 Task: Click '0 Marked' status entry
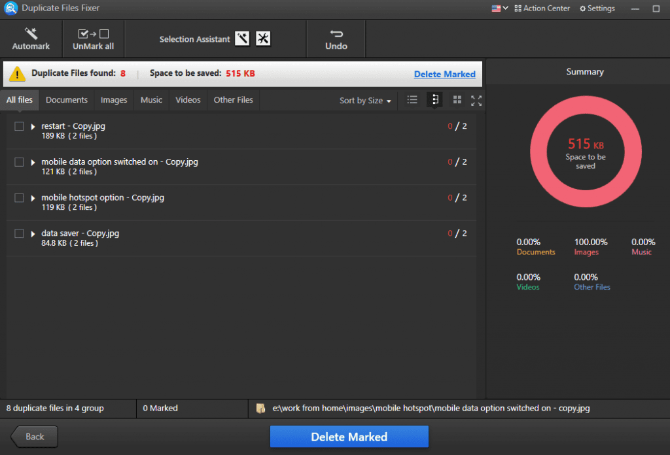[160, 408]
